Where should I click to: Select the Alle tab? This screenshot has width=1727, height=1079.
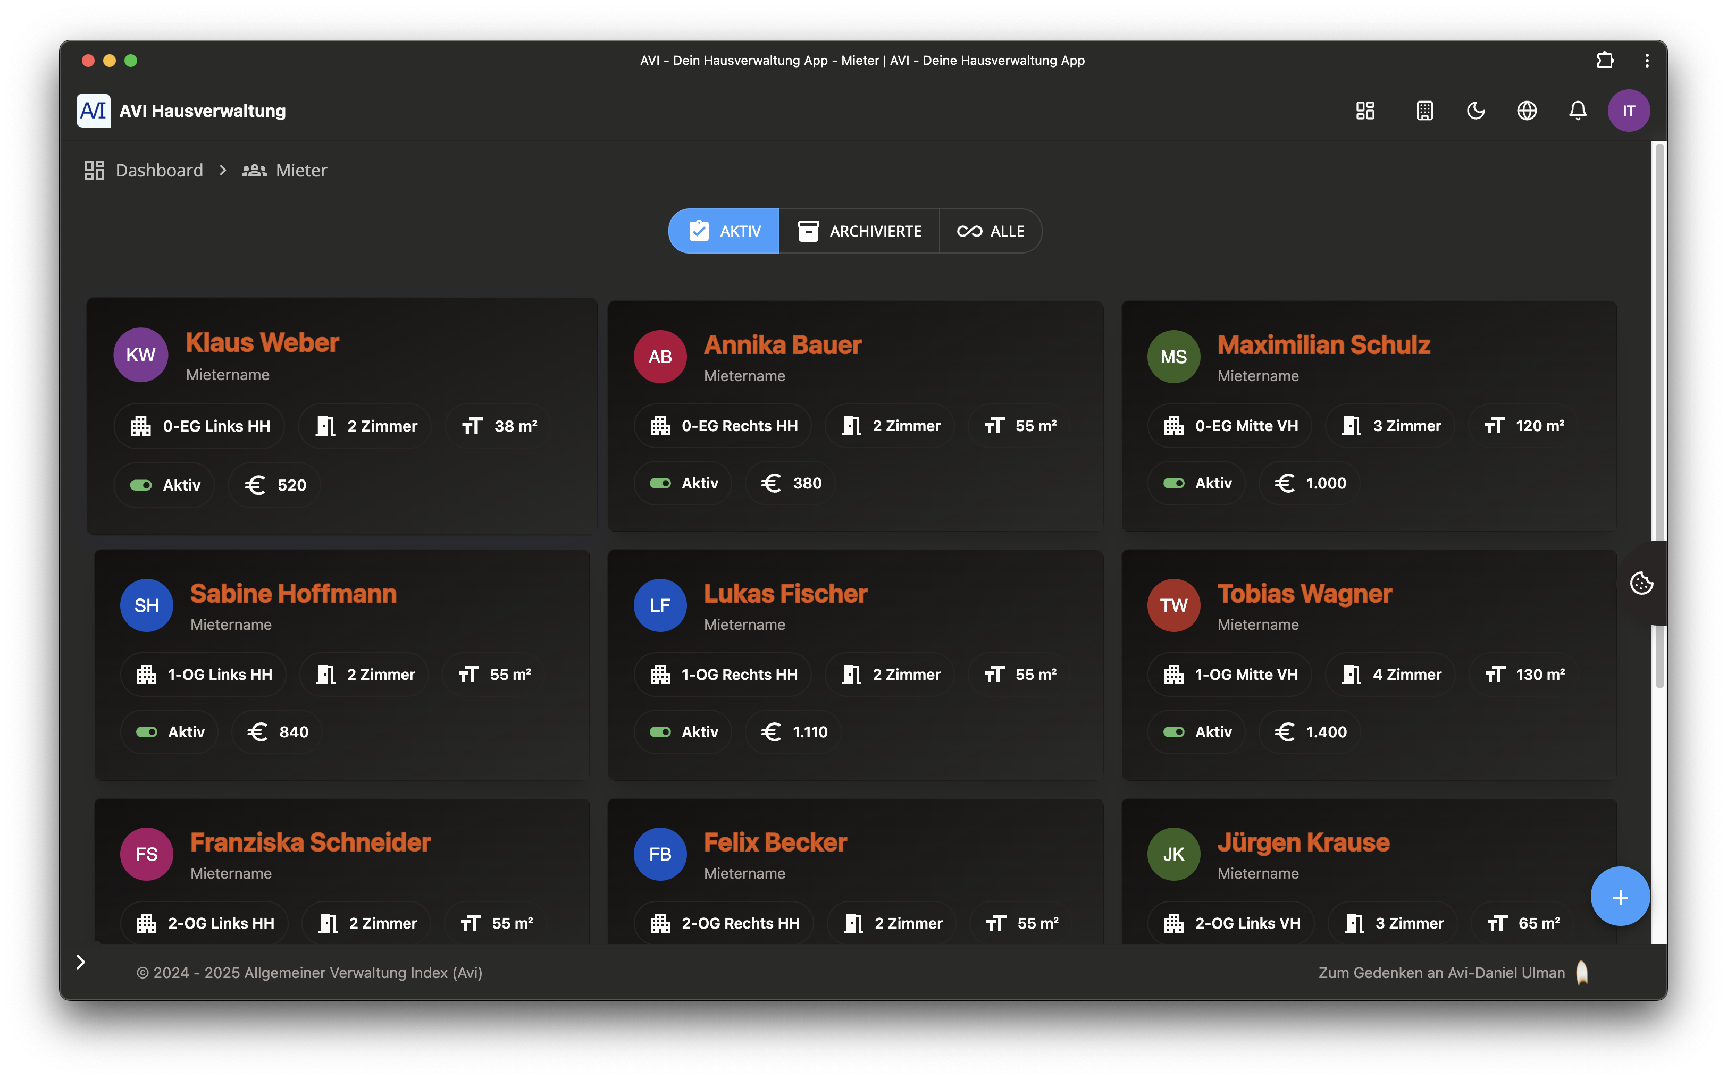click(990, 231)
